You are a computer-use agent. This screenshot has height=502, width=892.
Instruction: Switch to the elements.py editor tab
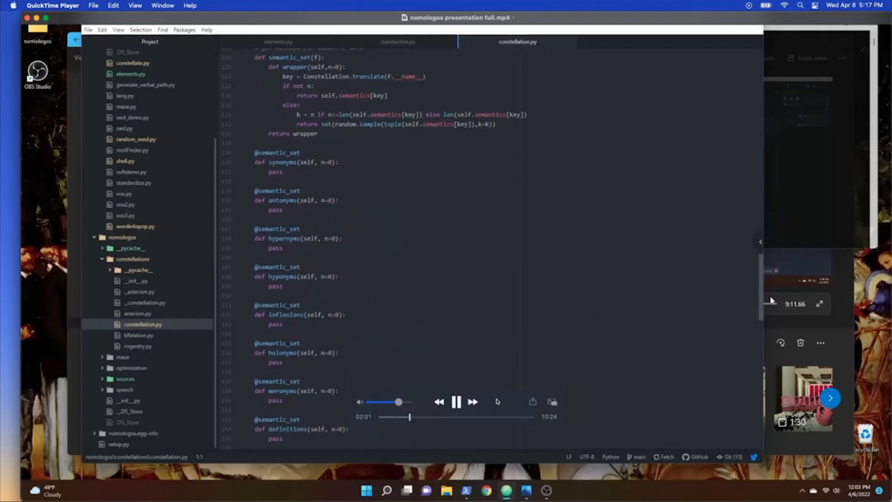point(278,42)
